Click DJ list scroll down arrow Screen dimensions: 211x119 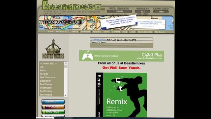point(66,95)
